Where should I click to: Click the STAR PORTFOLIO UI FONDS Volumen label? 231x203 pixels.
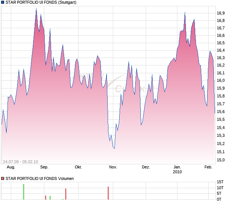click(x=39, y=178)
